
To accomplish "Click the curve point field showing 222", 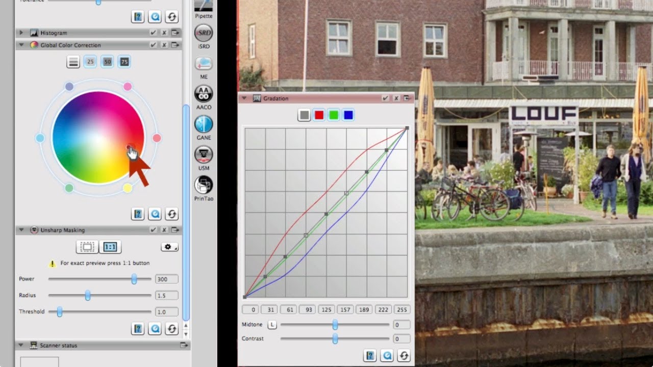I will [x=383, y=309].
